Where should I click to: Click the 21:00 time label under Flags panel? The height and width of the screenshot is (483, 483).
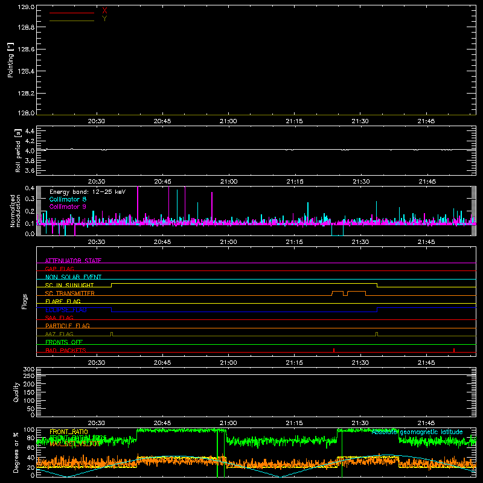tap(228, 363)
